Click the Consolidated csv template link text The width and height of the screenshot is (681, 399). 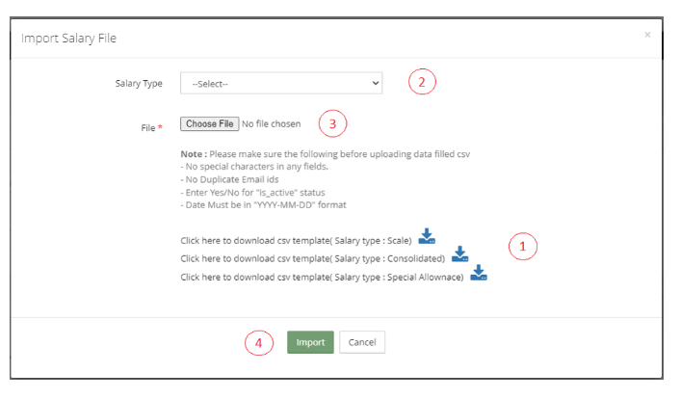tap(313, 258)
